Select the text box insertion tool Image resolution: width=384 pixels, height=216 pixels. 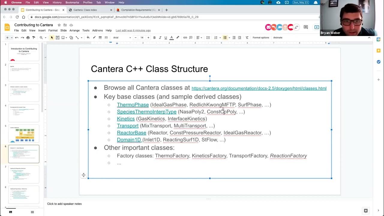click(x=57, y=37)
